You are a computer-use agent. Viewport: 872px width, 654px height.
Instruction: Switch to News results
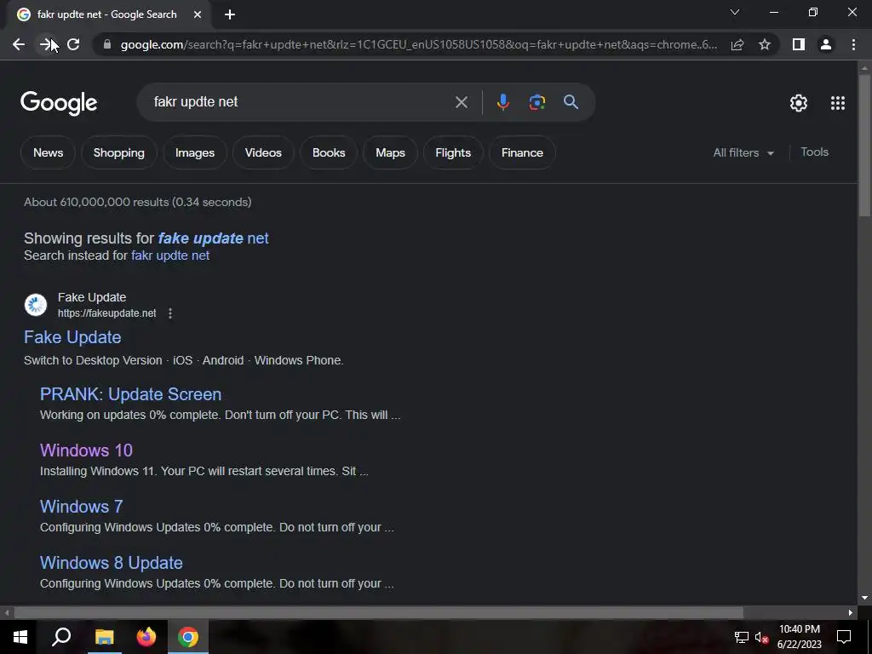pos(48,153)
